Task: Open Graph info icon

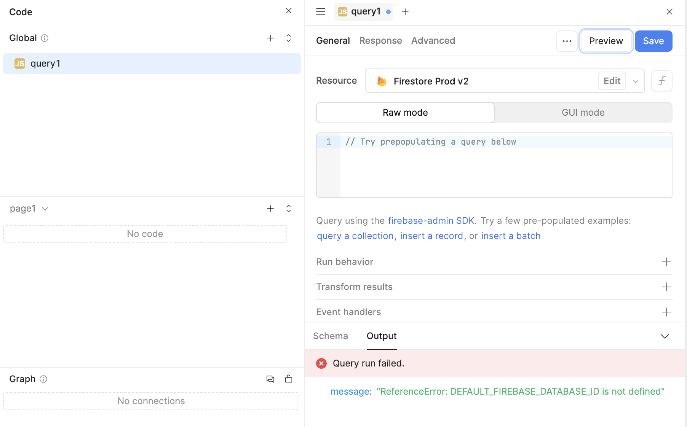Action: tap(43, 379)
